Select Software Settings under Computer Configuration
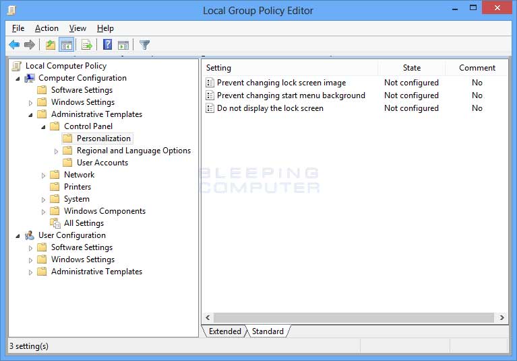Screen dimensions: 517x361 tap(82, 90)
